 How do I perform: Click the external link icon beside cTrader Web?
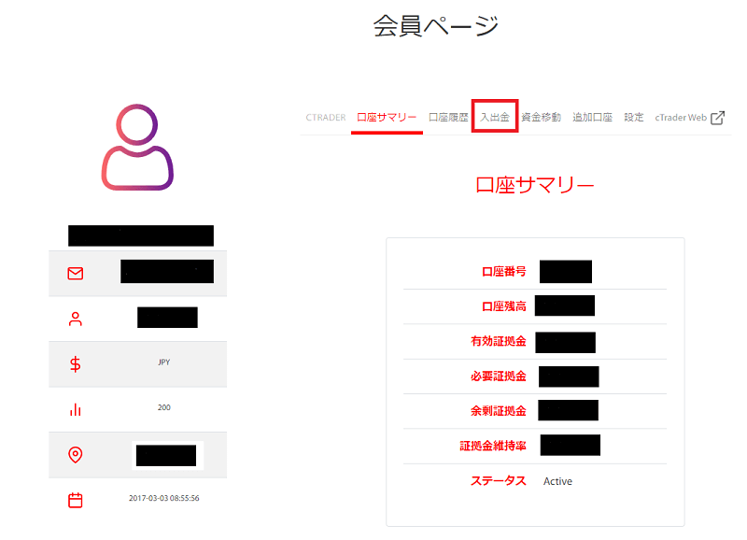pos(717,118)
